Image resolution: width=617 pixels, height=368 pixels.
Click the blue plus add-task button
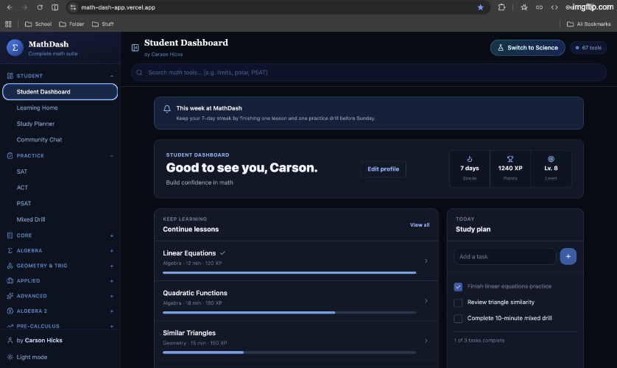568,256
